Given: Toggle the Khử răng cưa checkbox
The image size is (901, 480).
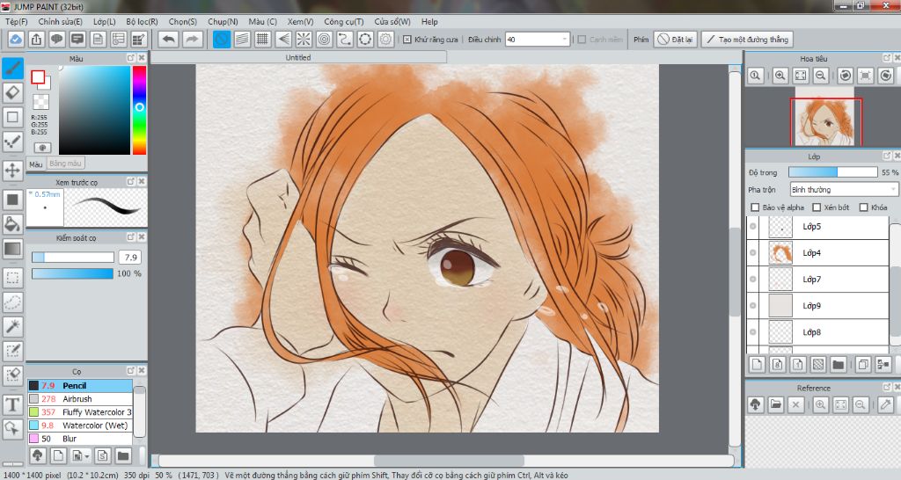Looking at the screenshot, I should tap(407, 40).
